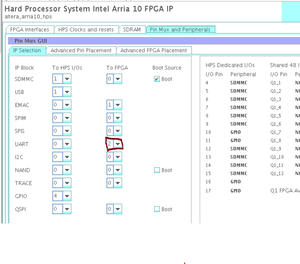The height and width of the screenshot is (264, 300).
Task: Click the SDMMC IP block label
Action: [24, 79]
